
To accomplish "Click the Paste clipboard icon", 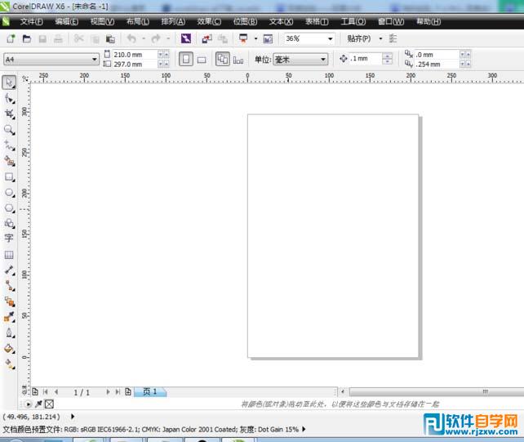I will pyautogui.click(x=110, y=39).
